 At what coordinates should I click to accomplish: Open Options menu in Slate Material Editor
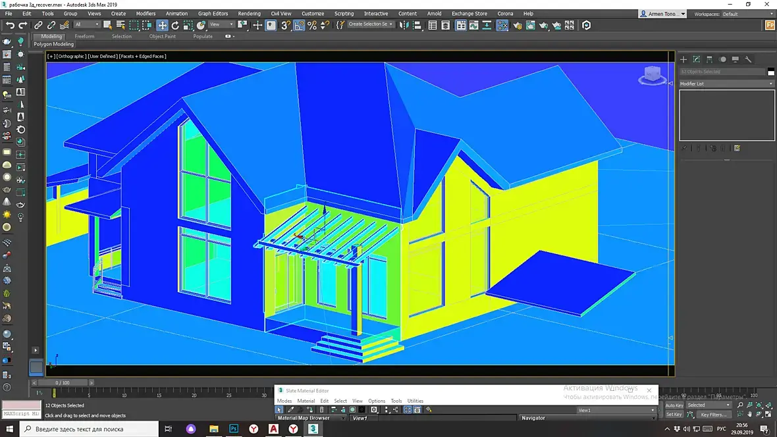[377, 401]
